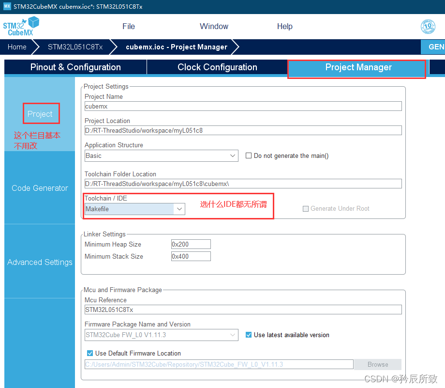Edit the Minimum Heap Size field
This screenshot has height=388, width=445.
click(x=191, y=244)
